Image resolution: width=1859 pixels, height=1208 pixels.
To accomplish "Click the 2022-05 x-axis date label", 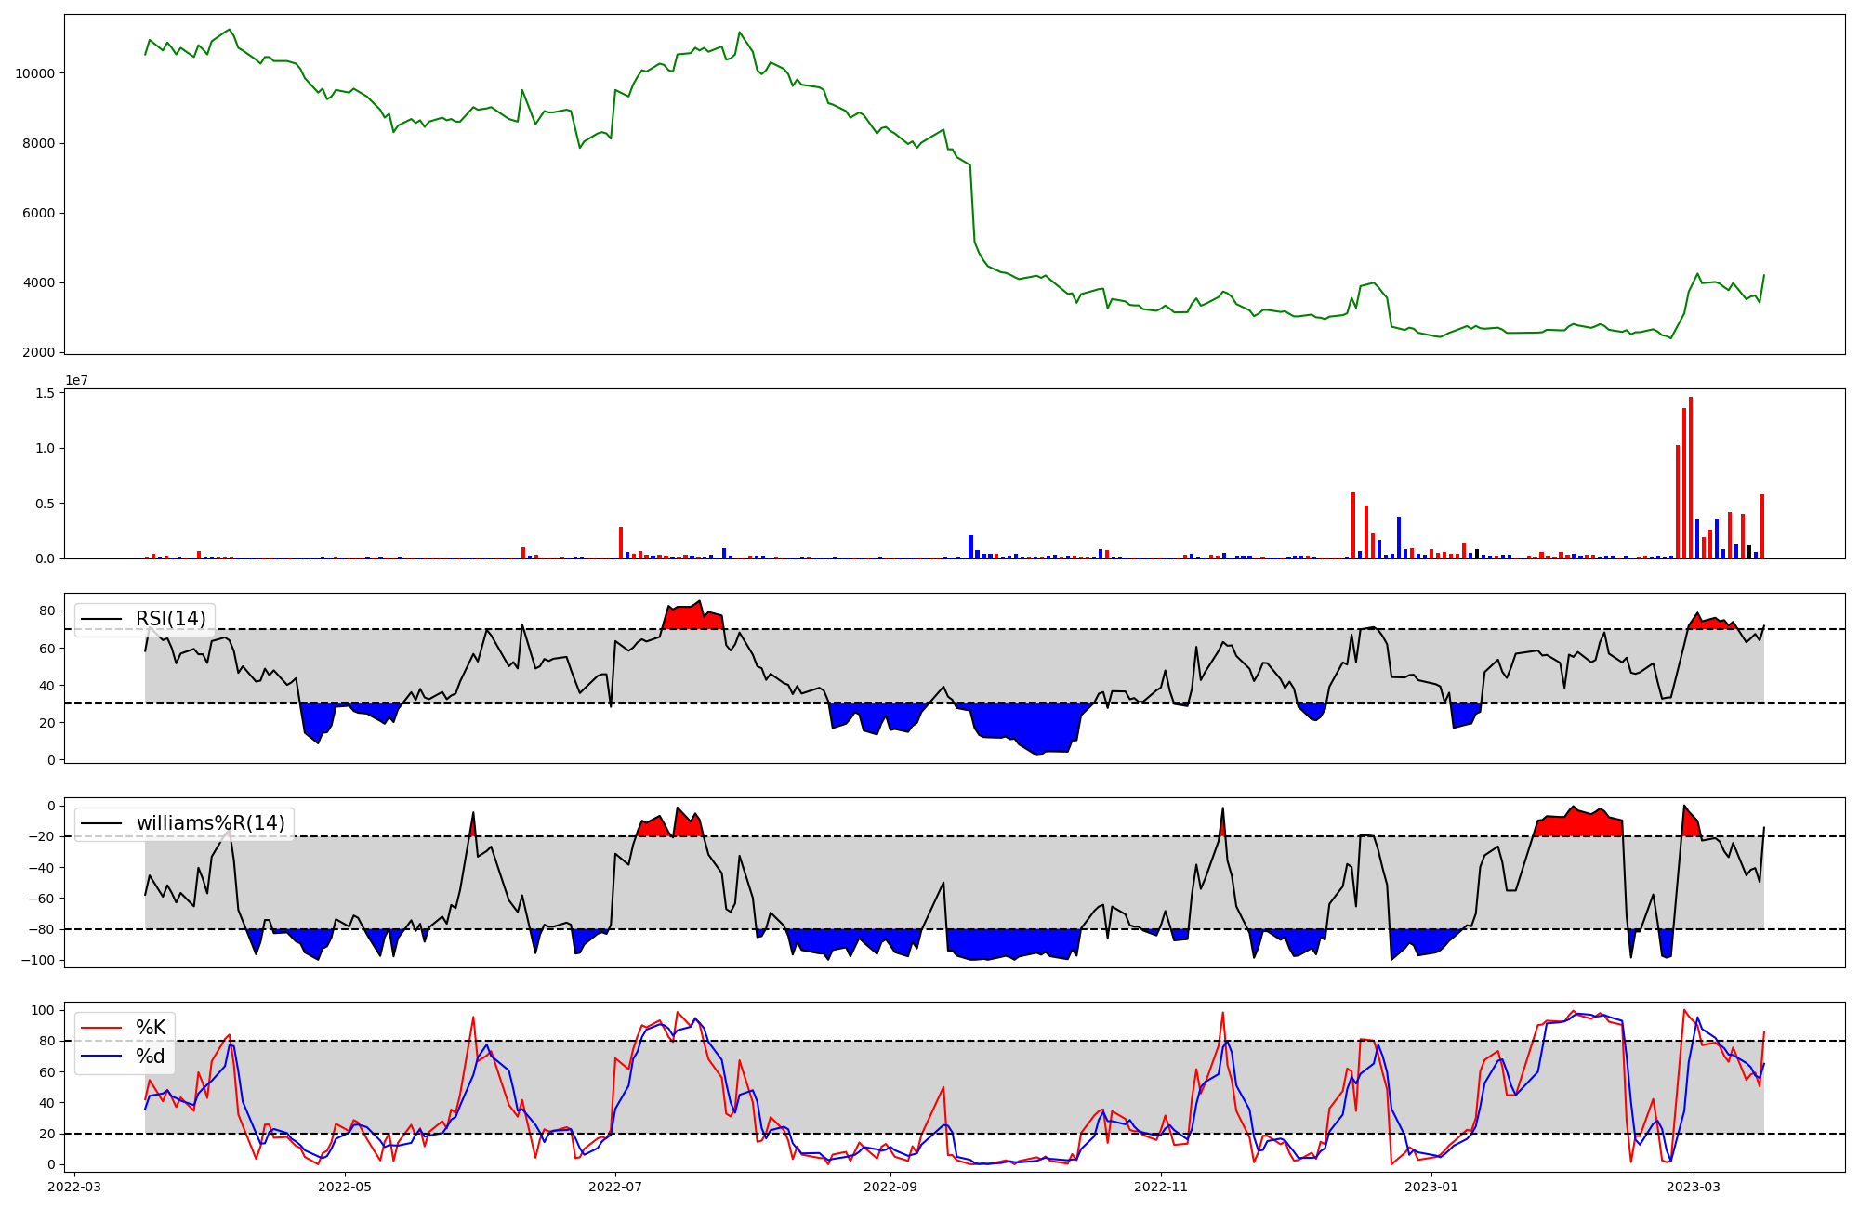I will (x=345, y=1187).
